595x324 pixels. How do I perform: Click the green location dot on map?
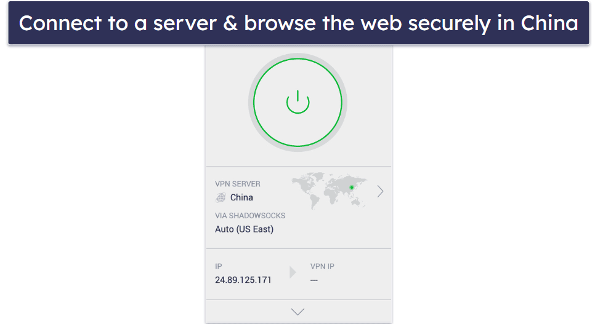click(351, 188)
